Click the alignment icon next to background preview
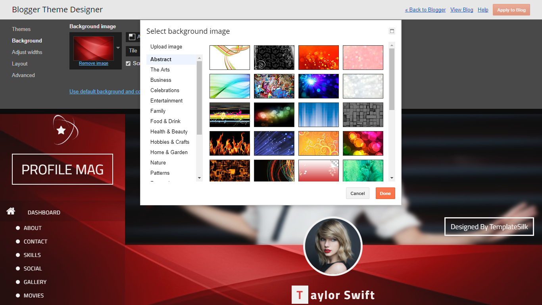The height and width of the screenshot is (305, 542). pos(132,37)
